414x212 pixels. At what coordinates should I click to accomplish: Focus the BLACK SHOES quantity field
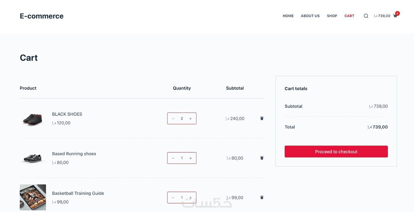point(182,118)
